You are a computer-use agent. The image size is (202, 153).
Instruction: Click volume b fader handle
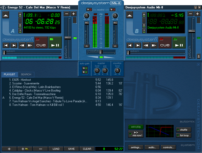pyautogui.click(x=115, y=23)
